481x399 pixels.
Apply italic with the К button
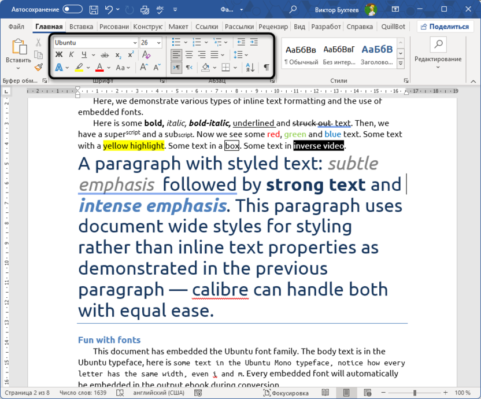(72, 55)
